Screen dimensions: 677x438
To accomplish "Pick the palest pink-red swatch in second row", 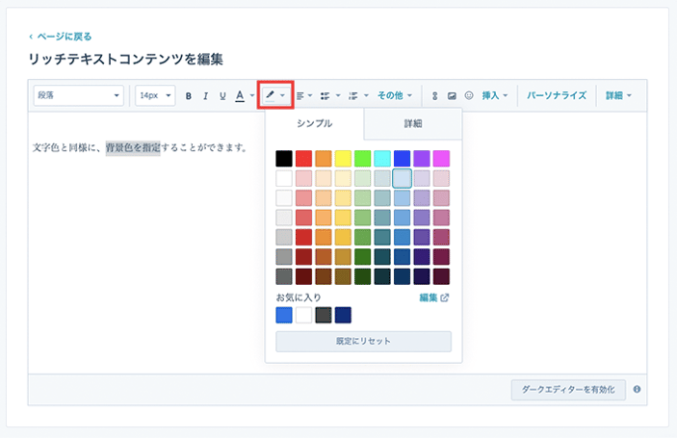I will pos(303,178).
